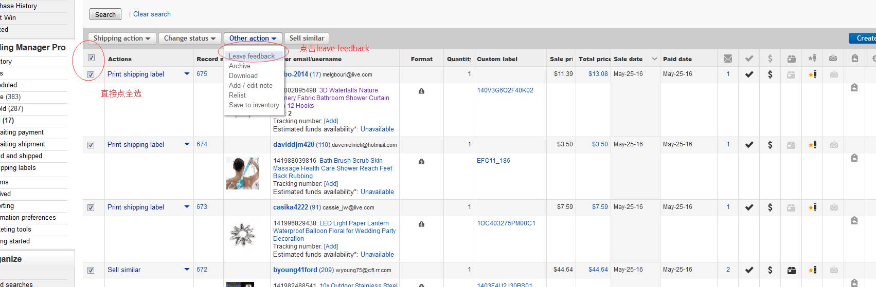This screenshot has height=287, width=876.
Task: Open record number 673 link
Action: tap(202, 207)
